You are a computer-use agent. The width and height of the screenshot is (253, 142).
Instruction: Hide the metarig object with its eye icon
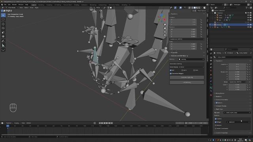tap(248, 25)
